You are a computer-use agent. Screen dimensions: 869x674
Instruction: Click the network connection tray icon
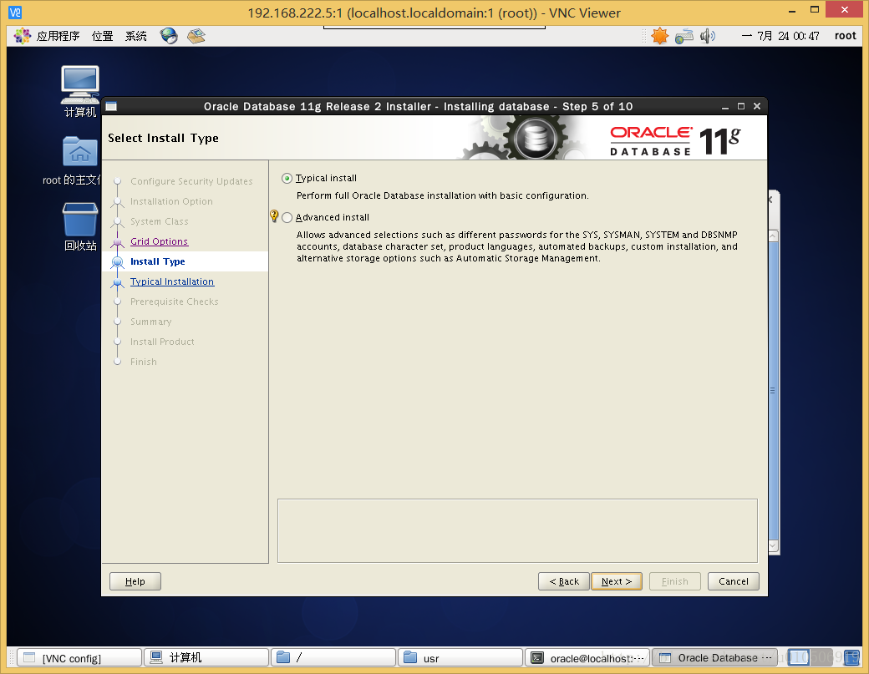coord(684,36)
